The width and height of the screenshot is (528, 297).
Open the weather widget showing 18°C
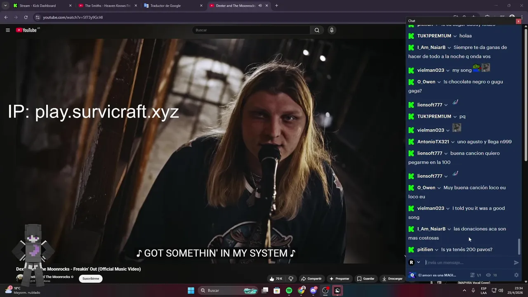(x=23, y=290)
